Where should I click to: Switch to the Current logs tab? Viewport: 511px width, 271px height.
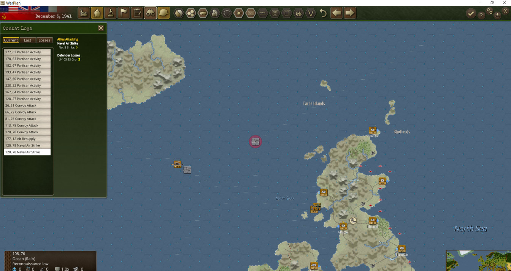(11, 40)
